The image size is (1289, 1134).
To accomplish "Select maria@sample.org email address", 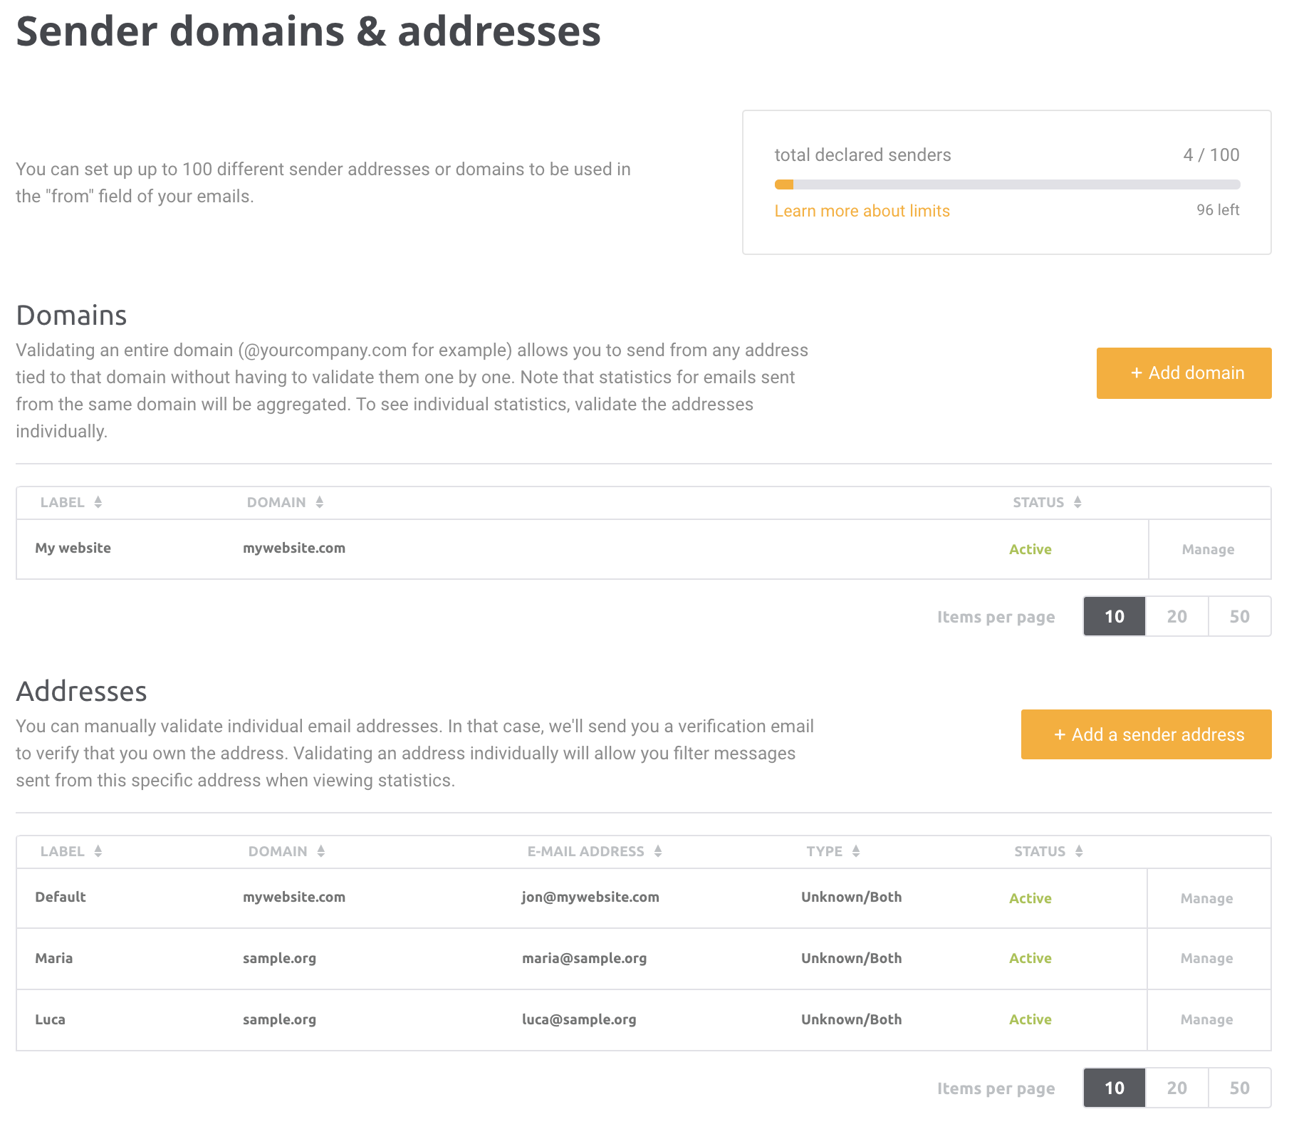I will point(584,958).
